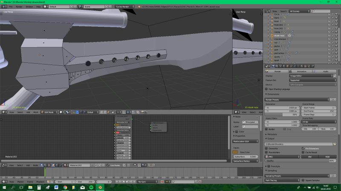
Task: Open the Help menu in top bar
Action: (38, 7)
